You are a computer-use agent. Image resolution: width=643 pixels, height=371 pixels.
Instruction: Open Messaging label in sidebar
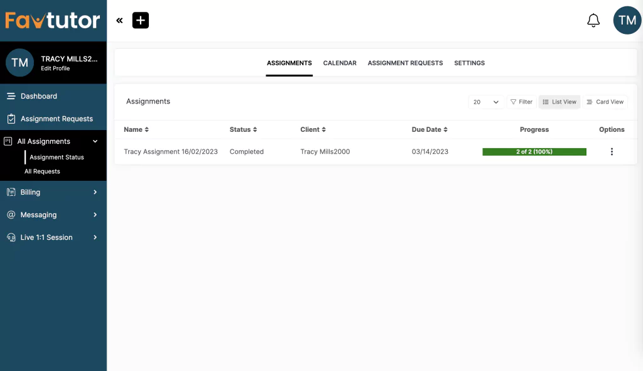click(x=38, y=215)
